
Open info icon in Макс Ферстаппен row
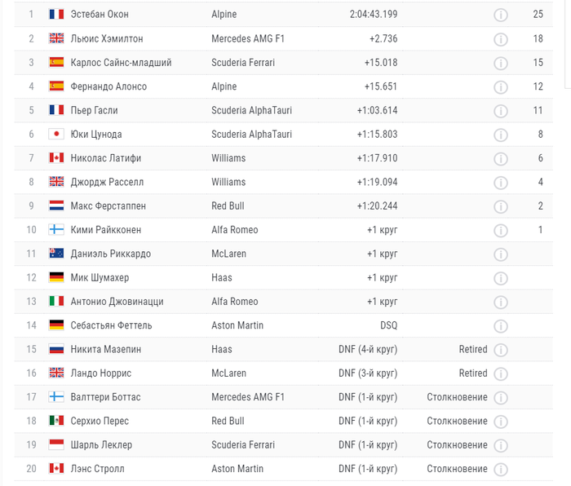point(501,206)
